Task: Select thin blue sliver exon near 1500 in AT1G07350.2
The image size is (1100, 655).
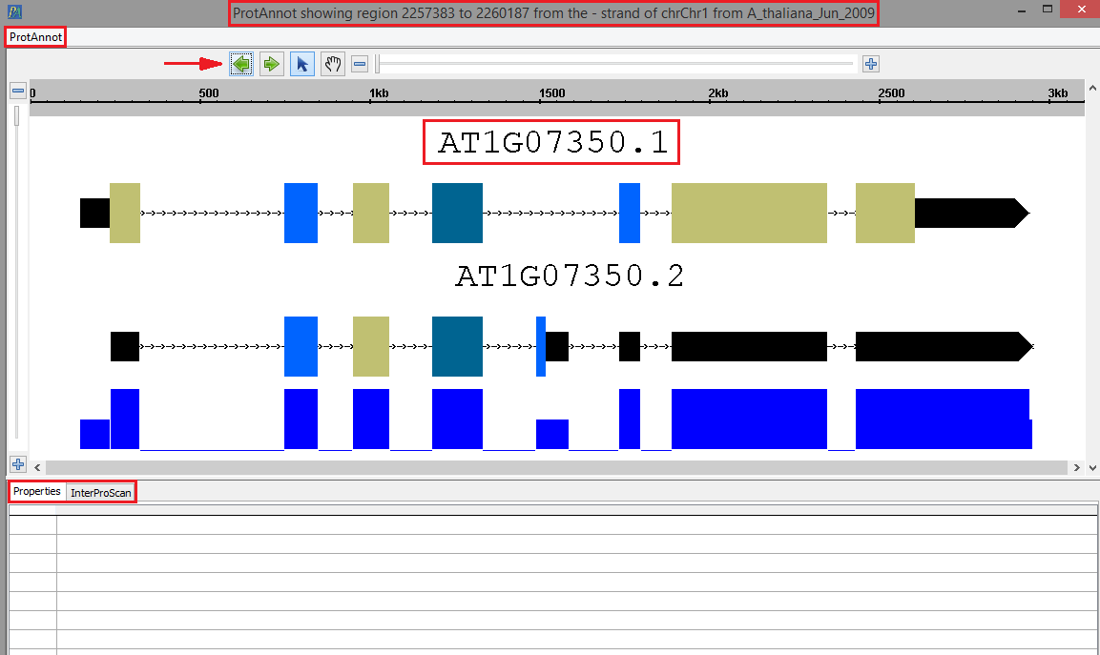Action: pyautogui.click(x=541, y=346)
